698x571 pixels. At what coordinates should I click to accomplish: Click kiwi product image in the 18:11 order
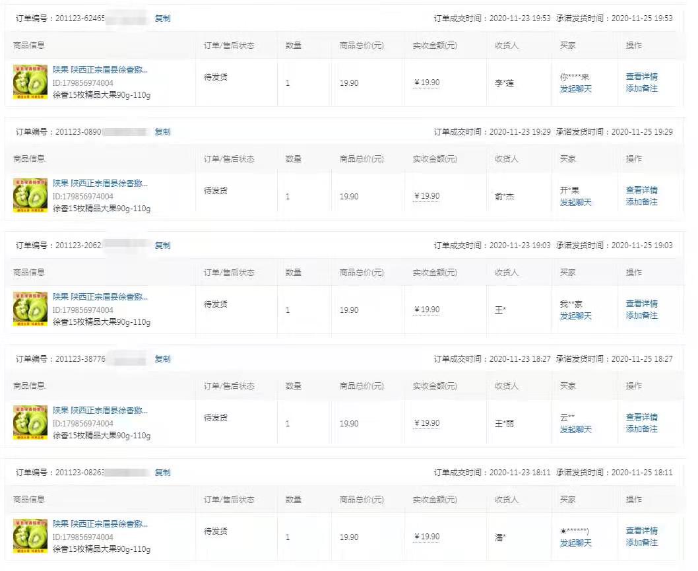click(30, 536)
